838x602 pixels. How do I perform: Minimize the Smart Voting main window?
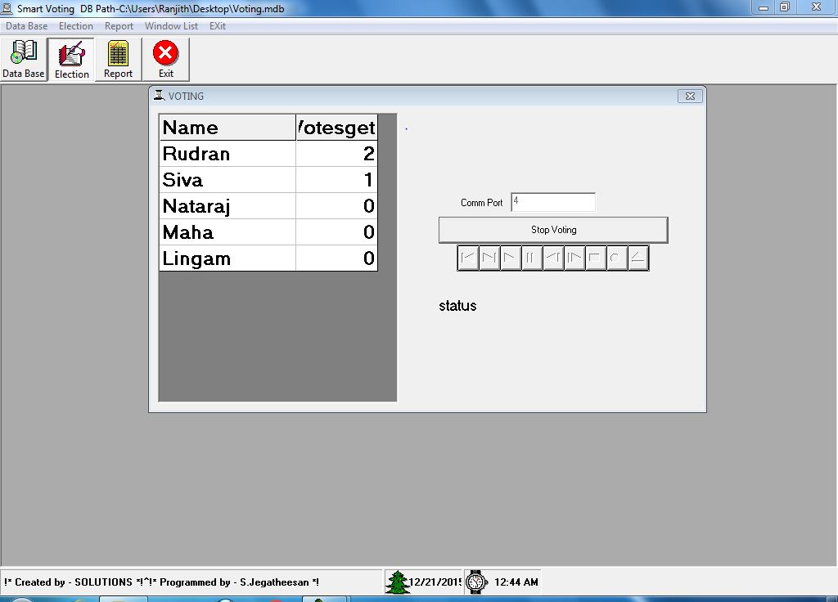tap(764, 7)
